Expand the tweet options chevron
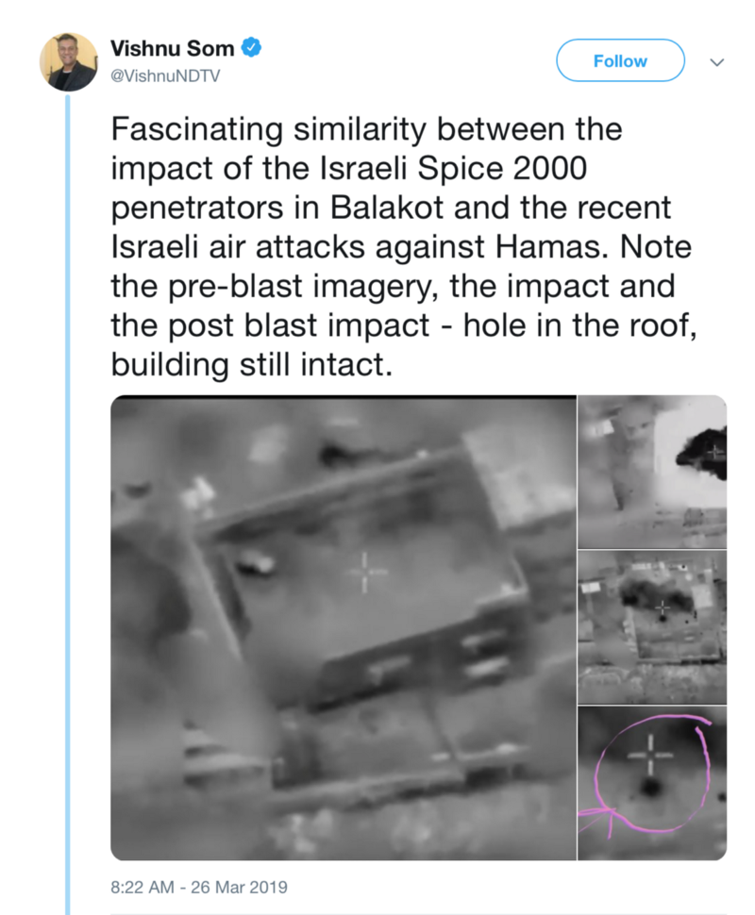This screenshot has width=755, height=915. tap(717, 62)
